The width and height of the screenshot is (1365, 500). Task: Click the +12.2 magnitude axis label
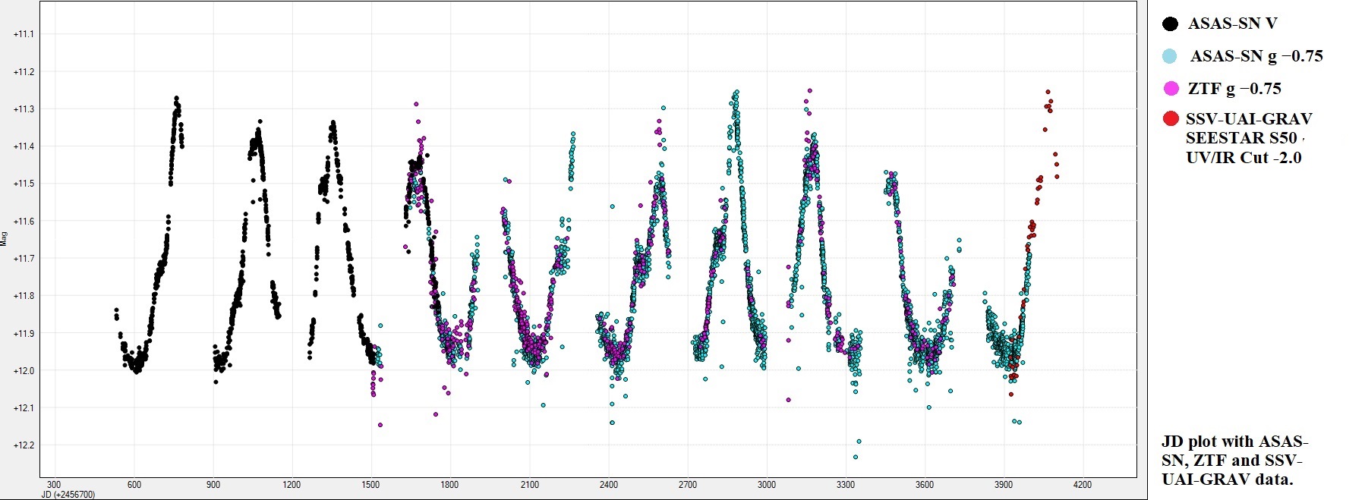pos(24,445)
